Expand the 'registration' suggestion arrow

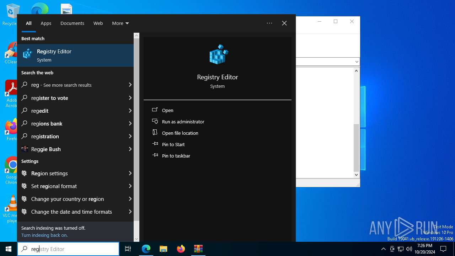pyautogui.click(x=130, y=136)
